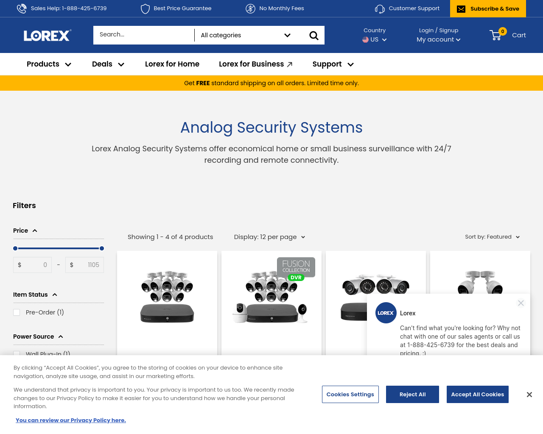
Task: Click Cookies Settings button
Action: pyautogui.click(x=350, y=394)
